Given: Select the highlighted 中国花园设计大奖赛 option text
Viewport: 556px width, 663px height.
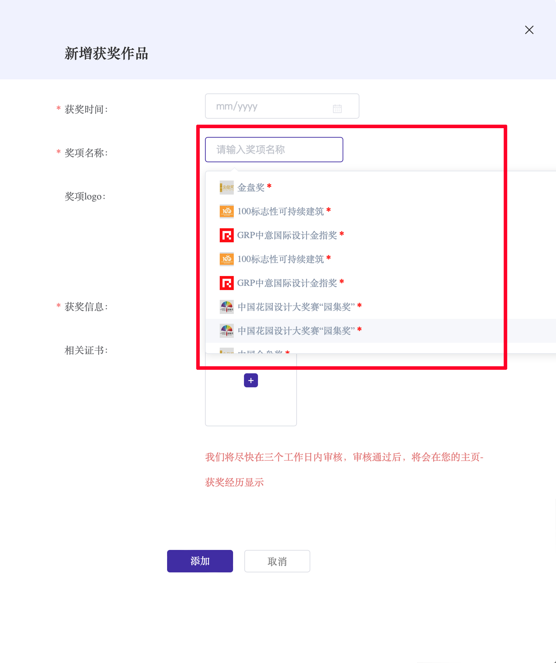Looking at the screenshot, I should (296, 331).
